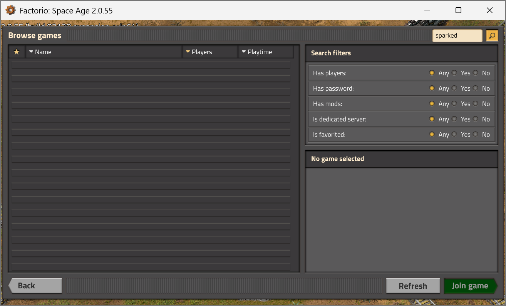Select Any for Has players filter
Viewport: 506px width, 306px height.
[x=432, y=73]
